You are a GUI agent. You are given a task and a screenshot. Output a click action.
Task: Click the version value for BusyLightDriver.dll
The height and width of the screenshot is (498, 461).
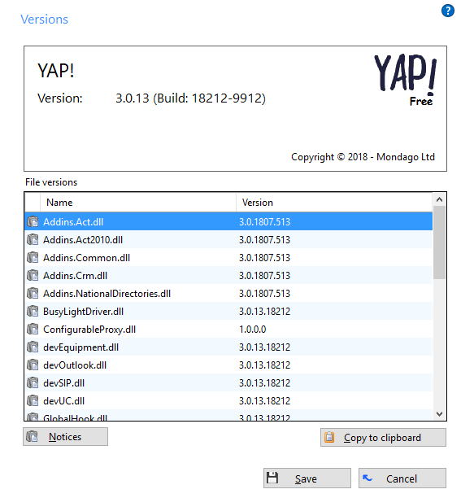tap(264, 311)
